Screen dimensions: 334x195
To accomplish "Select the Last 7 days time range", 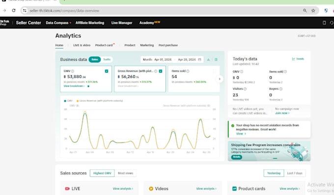I will tap(295, 173).
